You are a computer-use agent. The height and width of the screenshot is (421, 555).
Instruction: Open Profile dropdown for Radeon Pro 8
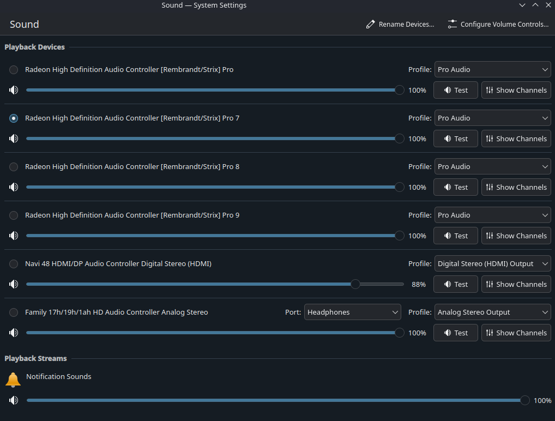click(x=492, y=166)
